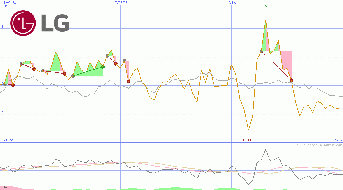Click the 1/01/24 date label
The image size is (343, 190).
tap(232, 2)
